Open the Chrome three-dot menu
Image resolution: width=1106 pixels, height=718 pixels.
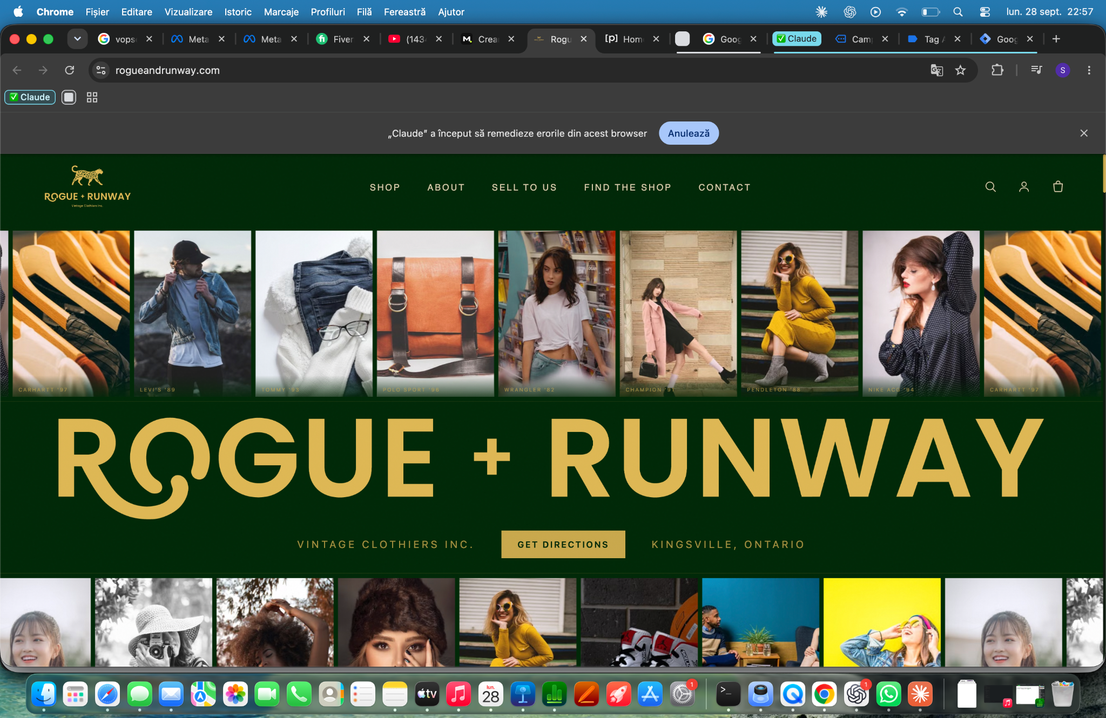coord(1089,70)
